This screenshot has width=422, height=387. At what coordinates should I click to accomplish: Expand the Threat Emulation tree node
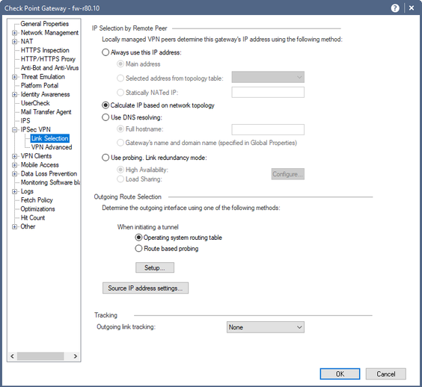pos(14,77)
